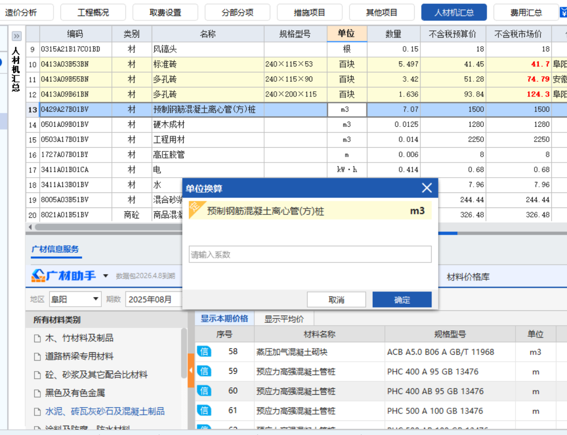
Task: Open 材料价格库 tab
Action: (x=468, y=277)
